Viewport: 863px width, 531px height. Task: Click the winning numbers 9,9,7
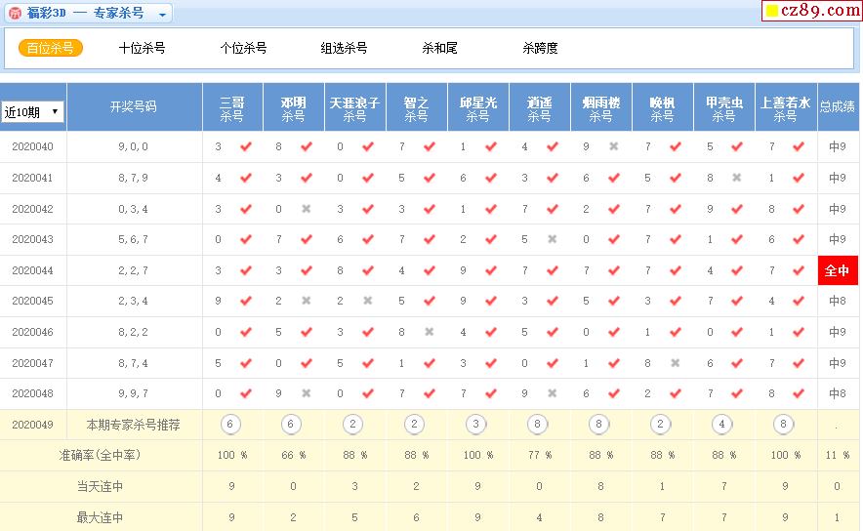[133, 394]
